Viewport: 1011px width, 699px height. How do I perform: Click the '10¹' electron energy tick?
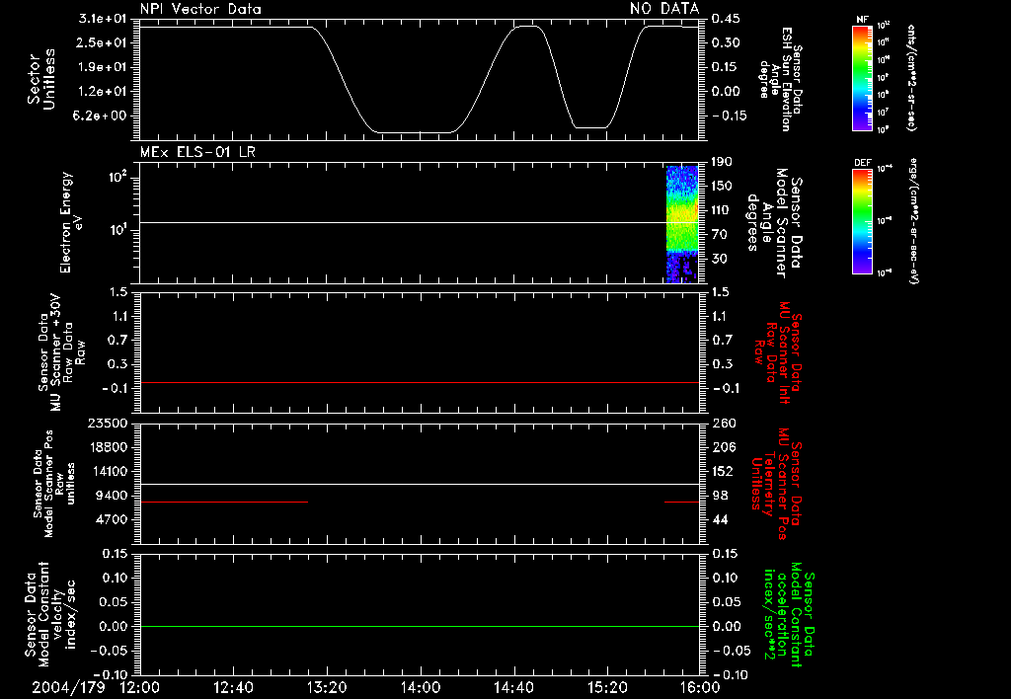pyautogui.click(x=117, y=230)
